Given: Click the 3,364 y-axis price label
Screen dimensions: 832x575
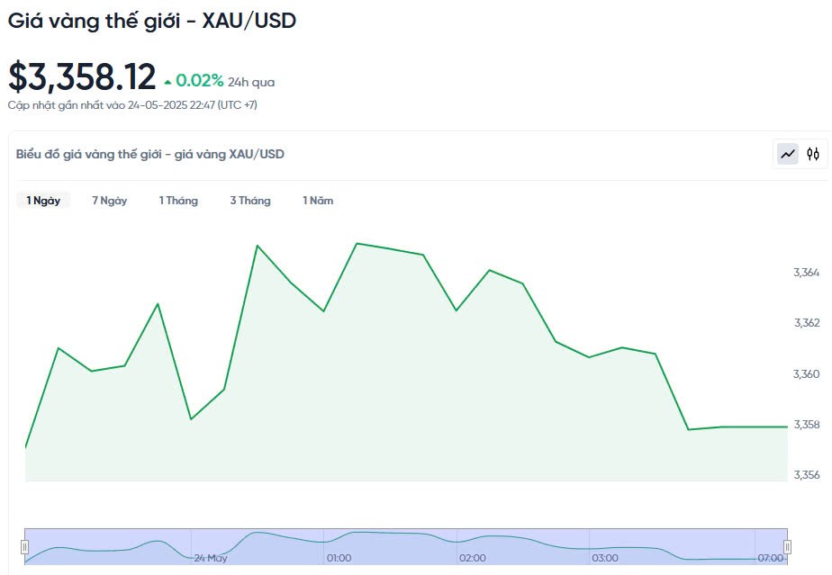Looking at the screenshot, I should coord(806,272).
